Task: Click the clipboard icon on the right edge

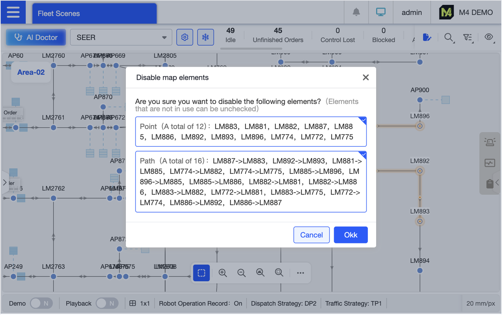Action: point(489,184)
